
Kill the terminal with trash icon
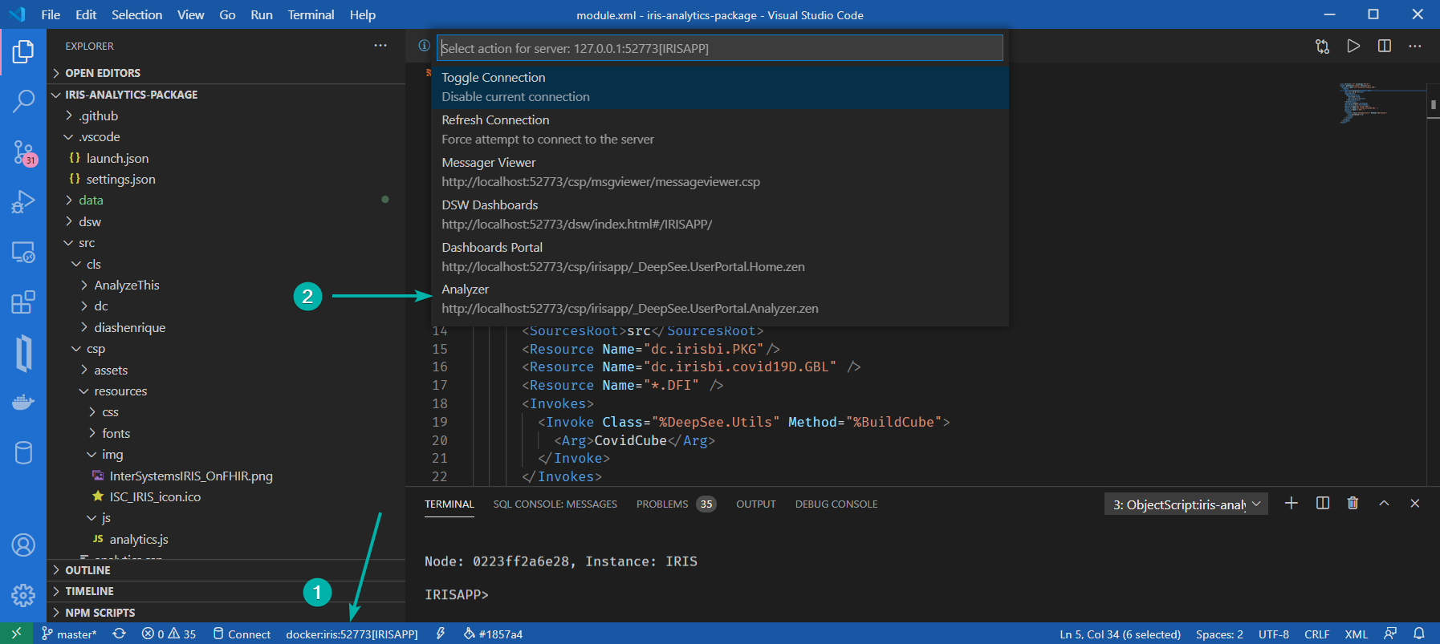point(1353,504)
